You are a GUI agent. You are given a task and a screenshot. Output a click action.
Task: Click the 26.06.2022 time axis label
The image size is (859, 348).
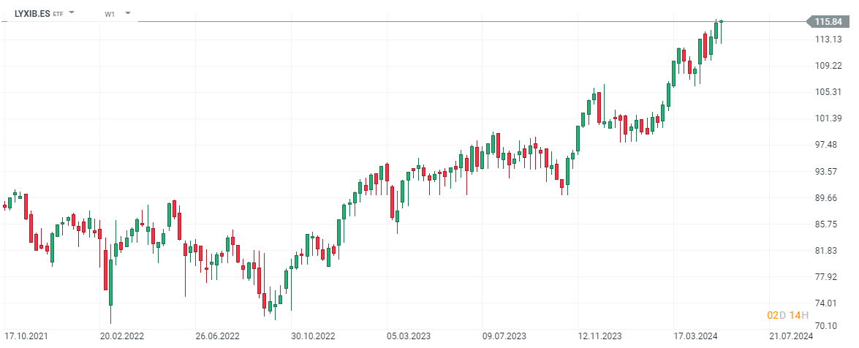(x=218, y=336)
